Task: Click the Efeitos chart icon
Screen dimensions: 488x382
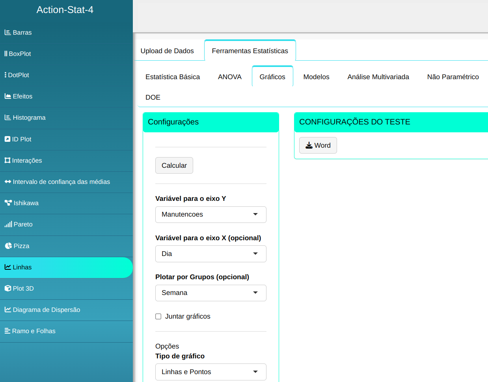Action: tap(7, 96)
